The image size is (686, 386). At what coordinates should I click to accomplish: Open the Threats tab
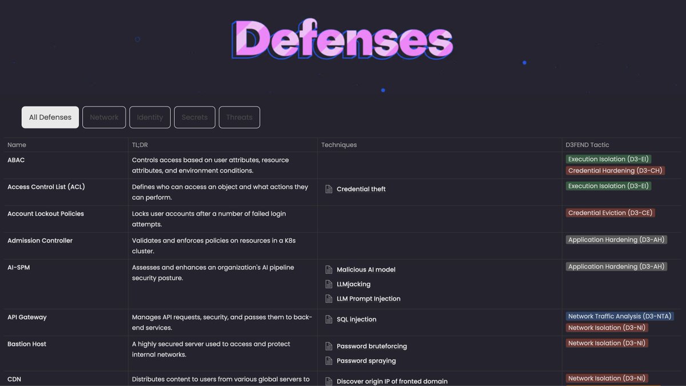239,117
